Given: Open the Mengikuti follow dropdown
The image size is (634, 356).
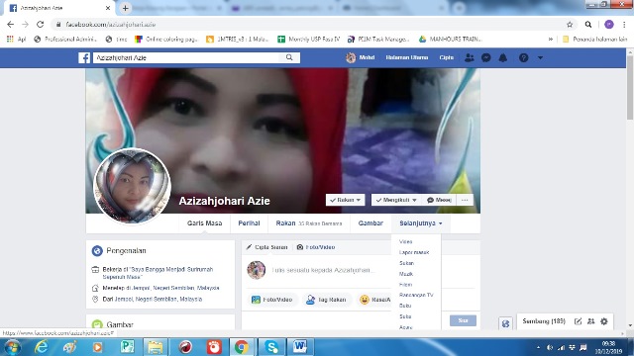Looking at the screenshot, I should tap(396, 200).
